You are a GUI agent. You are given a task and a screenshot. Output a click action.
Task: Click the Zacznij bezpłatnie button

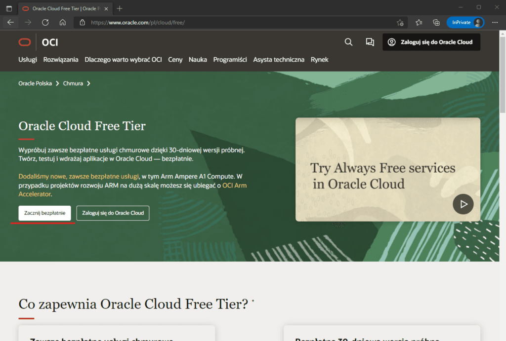tap(44, 213)
